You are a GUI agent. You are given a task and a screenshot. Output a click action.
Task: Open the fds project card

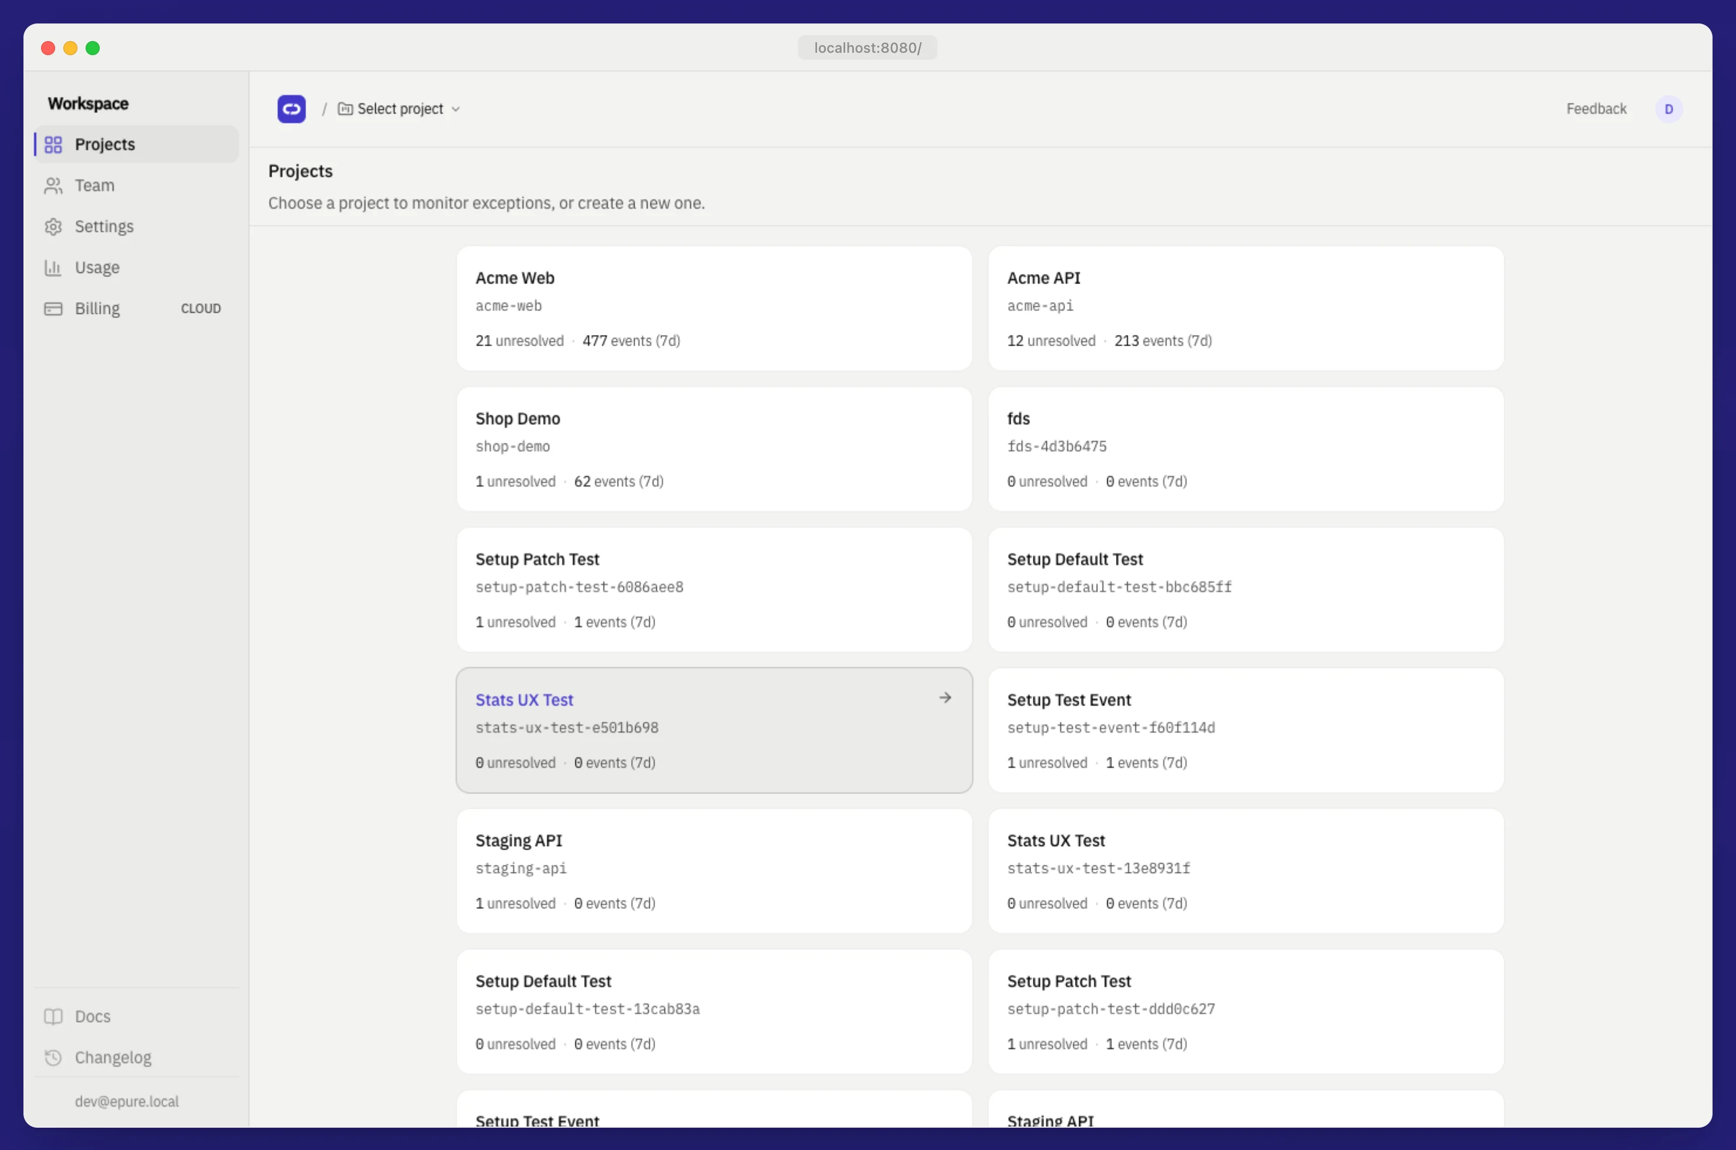point(1246,449)
